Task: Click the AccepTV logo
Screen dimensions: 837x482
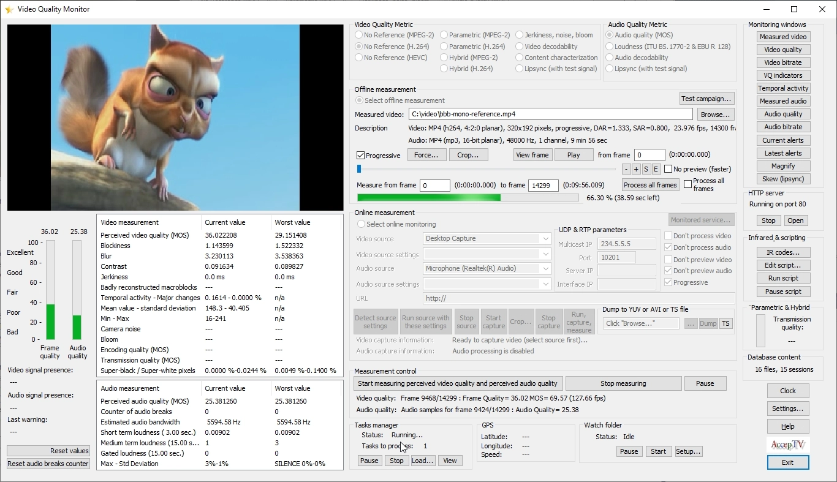Action: [788, 445]
